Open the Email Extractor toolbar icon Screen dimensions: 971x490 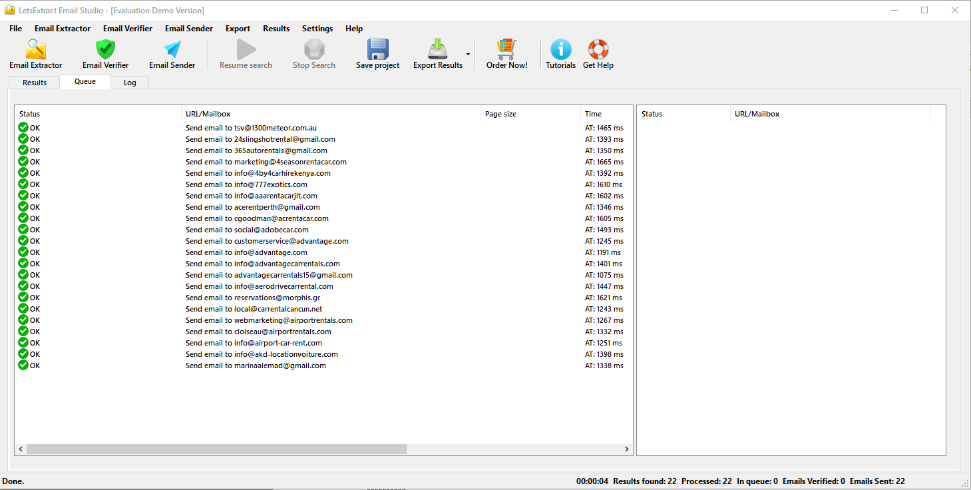(x=36, y=51)
